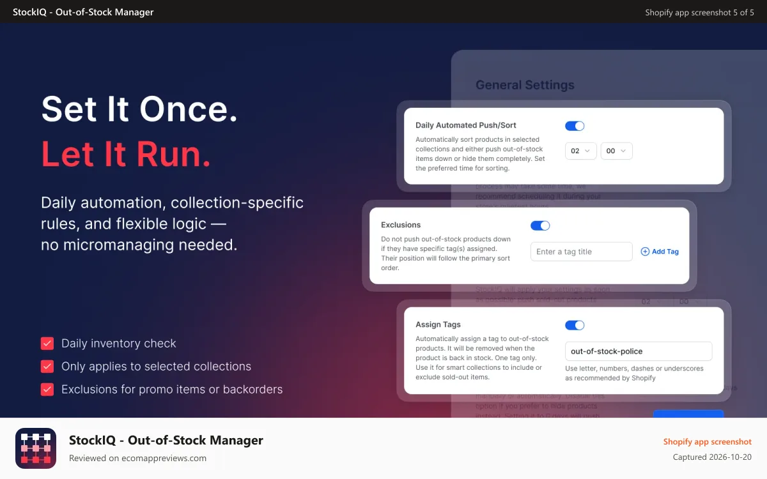Image resolution: width=767 pixels, height=479 pixels.
Task: Click the Enter a tag title field
Action: [x=582, y=252]
